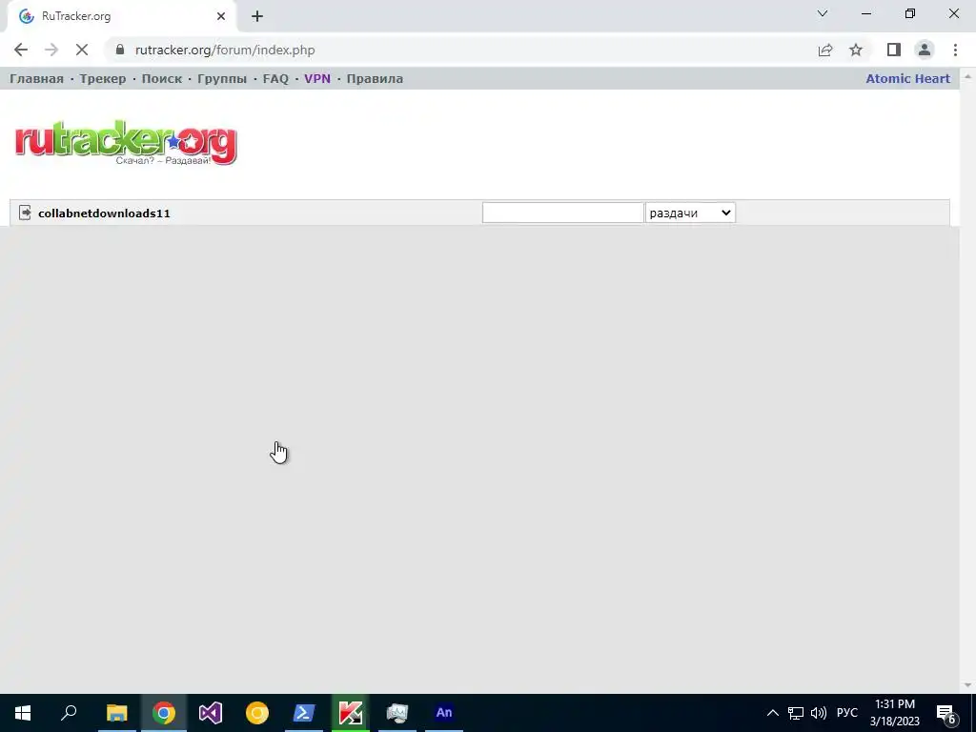The height and width of the screenshot is (732, 976).
Task: Click the padlock site info icon
Action: pos(120,50)
